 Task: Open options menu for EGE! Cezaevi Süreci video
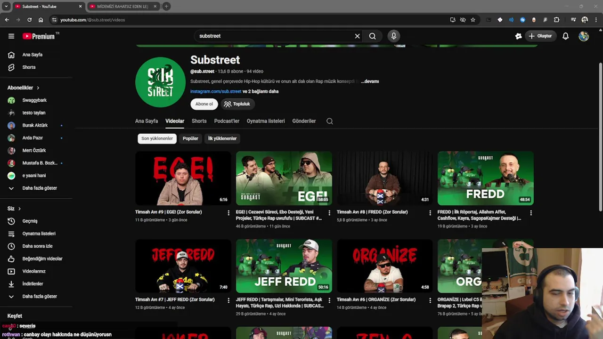329,213
